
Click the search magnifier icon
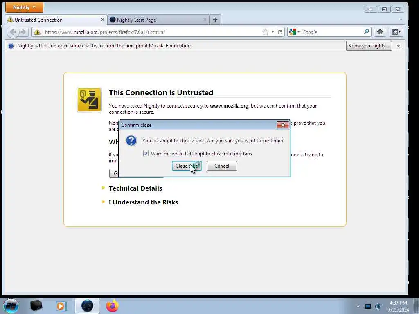[x=367, y=32]
